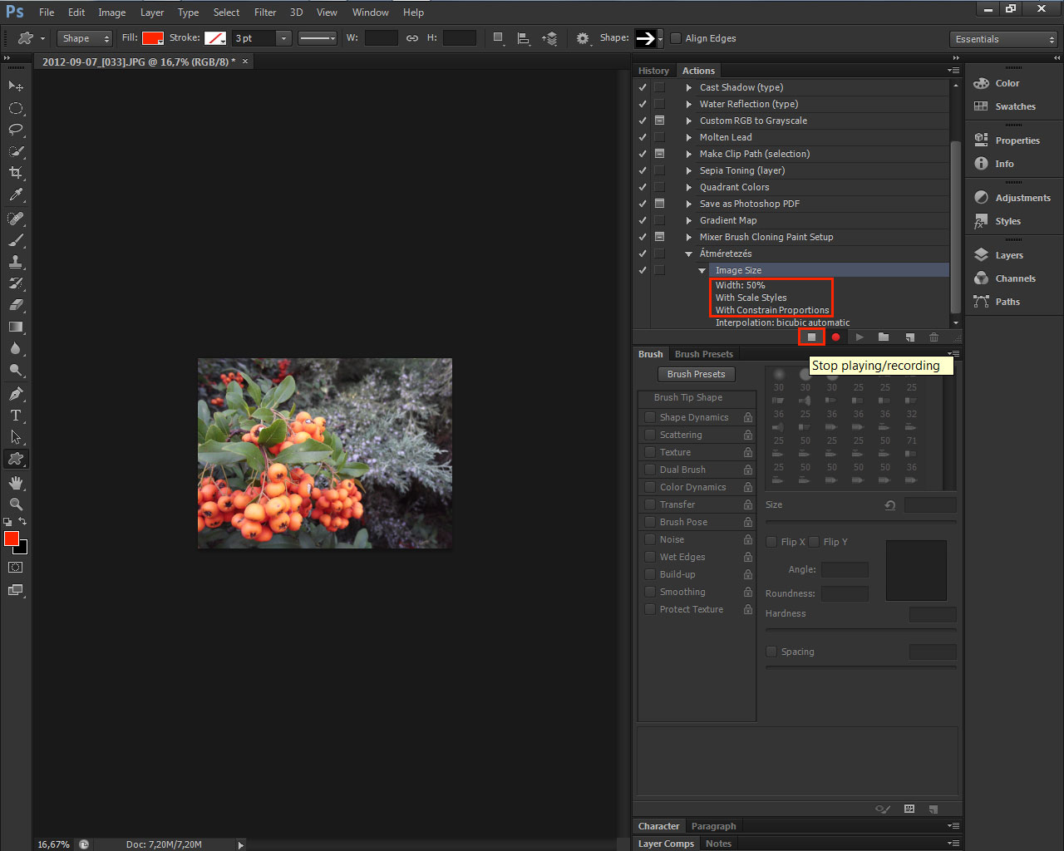Collapse the Átméretezés action set
This screenshot has height=851, width=1064.
coord(688,253)
